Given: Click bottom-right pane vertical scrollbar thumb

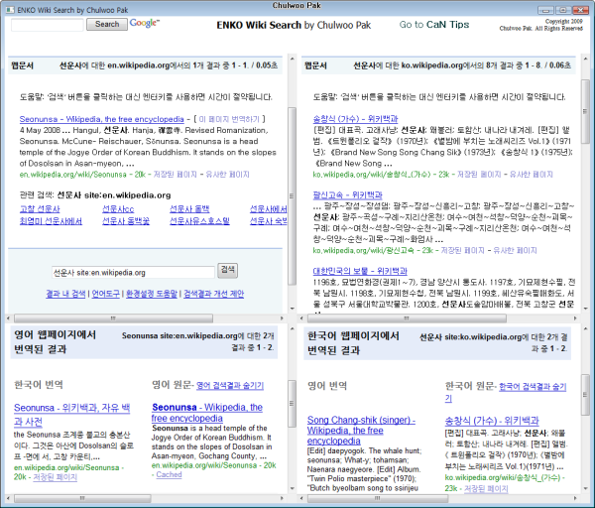Looking at the screenshot, I should coord(585,395).
